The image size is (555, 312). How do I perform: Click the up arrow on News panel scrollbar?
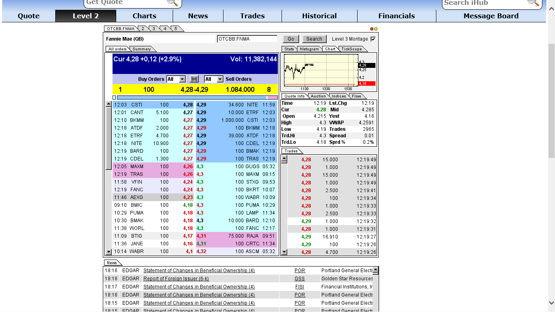point(376,269)
